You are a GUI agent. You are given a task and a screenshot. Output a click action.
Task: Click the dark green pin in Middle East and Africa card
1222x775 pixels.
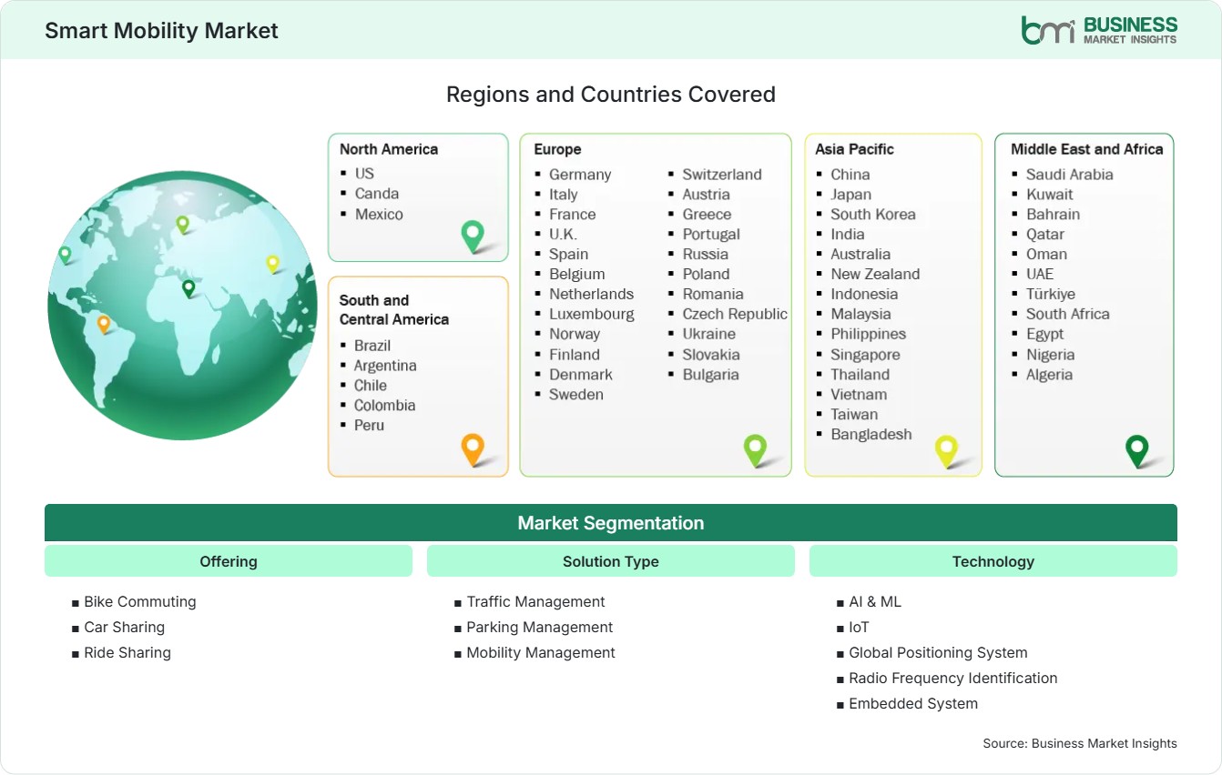(1136, 450)
